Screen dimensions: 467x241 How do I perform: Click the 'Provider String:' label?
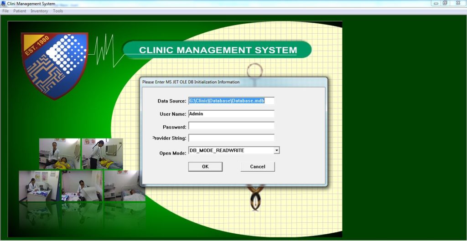pyautogui.click(x=169, y=138)
